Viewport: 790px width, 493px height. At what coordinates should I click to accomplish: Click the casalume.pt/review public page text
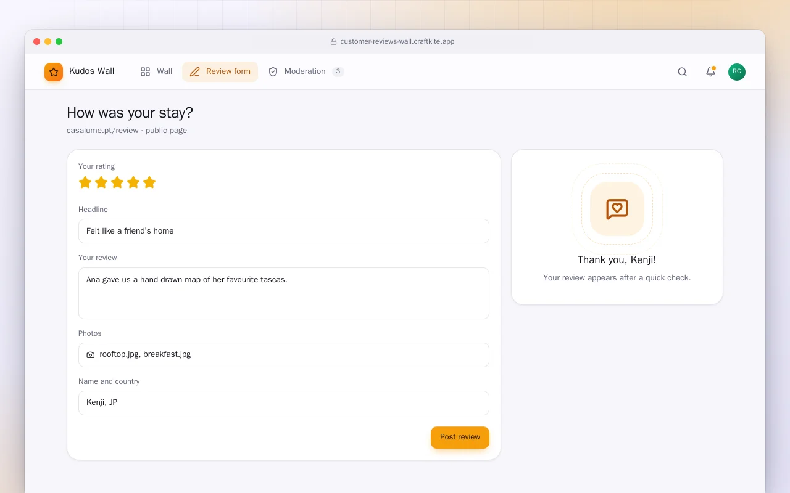[127, 131]
